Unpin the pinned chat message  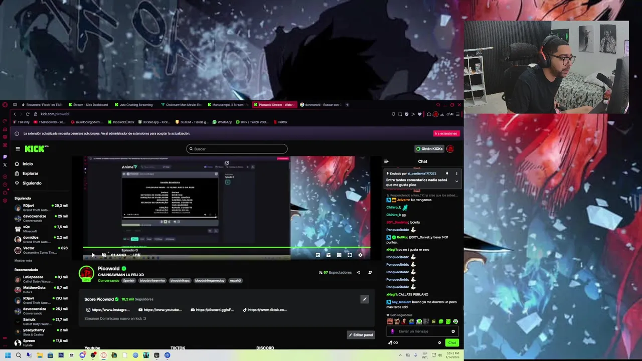click(447, 174)
